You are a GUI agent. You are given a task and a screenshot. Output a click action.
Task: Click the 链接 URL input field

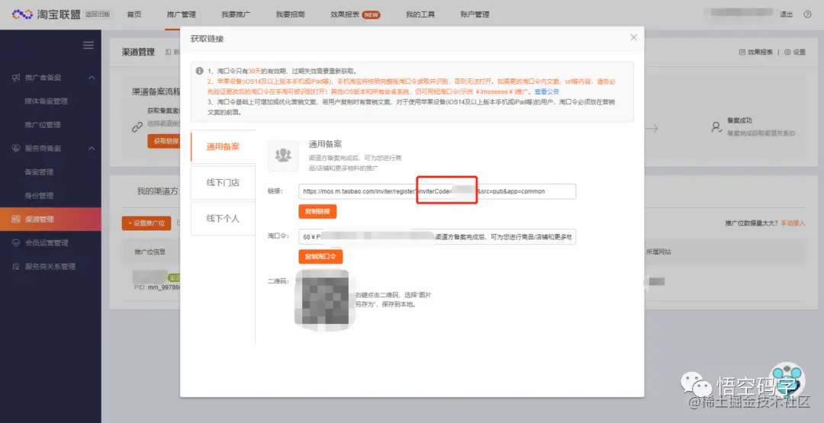437,191
